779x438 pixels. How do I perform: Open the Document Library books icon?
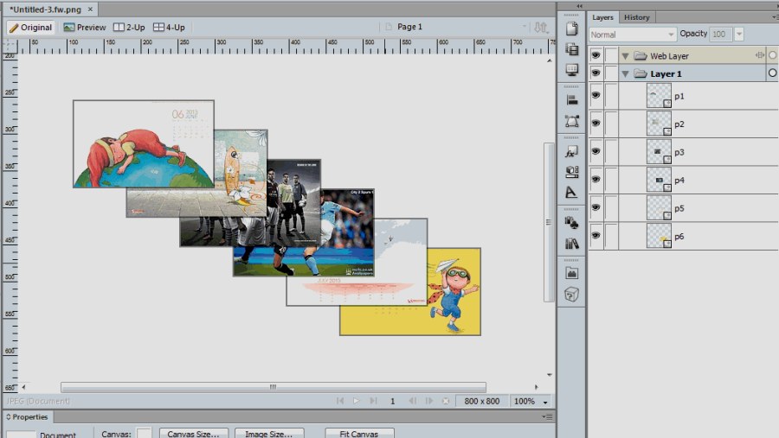pyautogui.click(x=572, y=243)
